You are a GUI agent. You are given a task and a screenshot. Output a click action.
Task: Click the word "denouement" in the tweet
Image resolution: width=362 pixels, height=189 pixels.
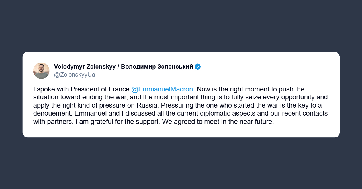(51, 114)
